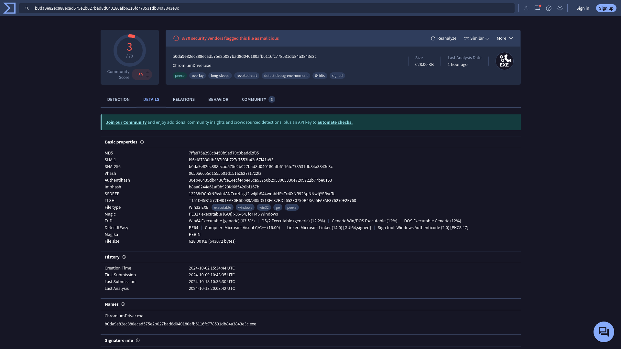
Task: Open the help question mark icon
Action: [x=549, y=8]
